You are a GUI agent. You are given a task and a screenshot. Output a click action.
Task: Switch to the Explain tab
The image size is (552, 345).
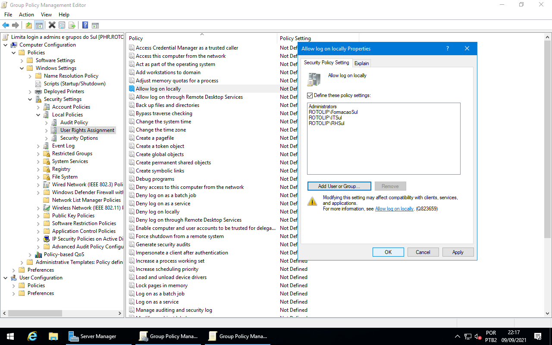click(361, 63)
